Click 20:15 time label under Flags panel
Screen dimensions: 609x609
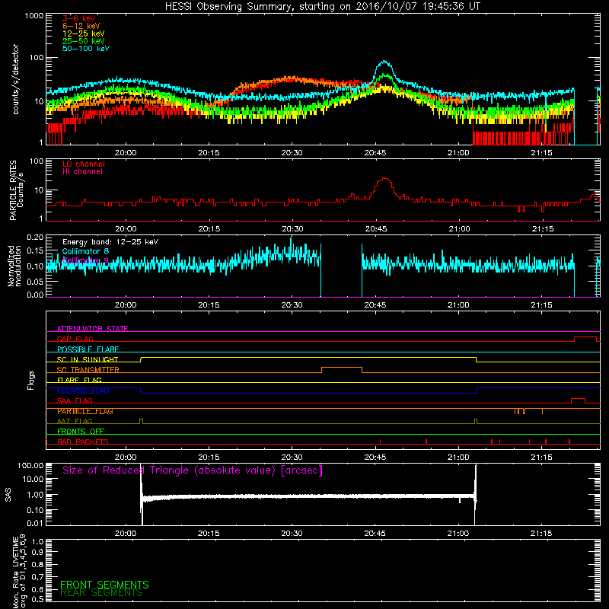[209, 458]
